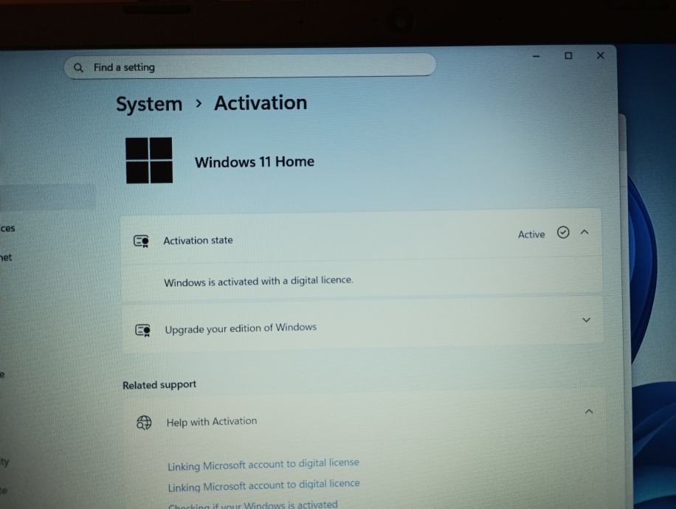Click the Help with Activation globe icon

[x=144, y=423]
